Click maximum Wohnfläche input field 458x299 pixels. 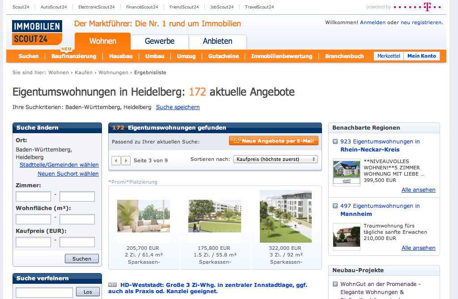coord(77,219)
